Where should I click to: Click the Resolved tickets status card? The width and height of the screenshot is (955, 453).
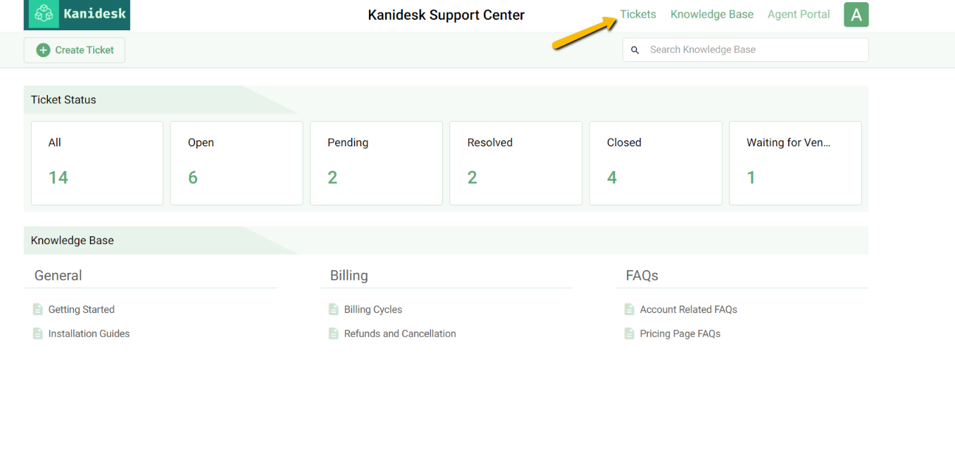[x=516, y=162]
